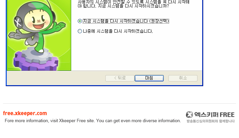Choose the restart later radio button (나중에)
This screenshot has width=239, height=138.
tap(80, 31)
